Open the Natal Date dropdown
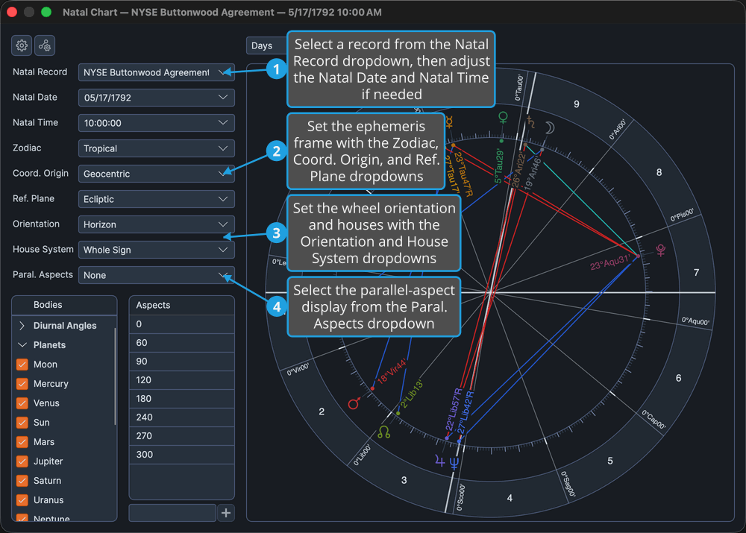Viewport: 746px width, 533px height. click(156, 98)
